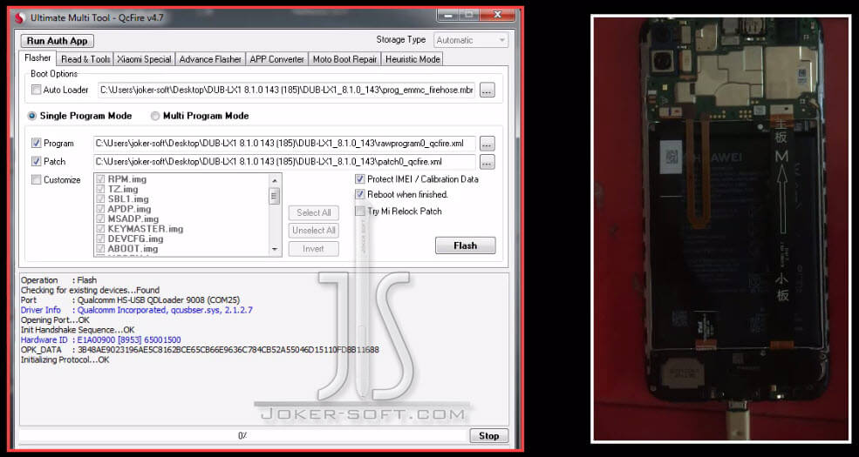This screenshot has width=859, height=457.
Task: Click the phone motherboard photo
Action: (720, 228)
